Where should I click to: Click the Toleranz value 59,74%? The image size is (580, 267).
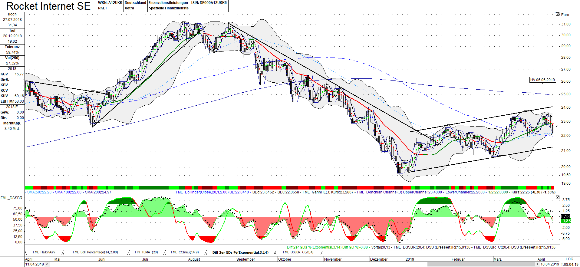[12, 52]
